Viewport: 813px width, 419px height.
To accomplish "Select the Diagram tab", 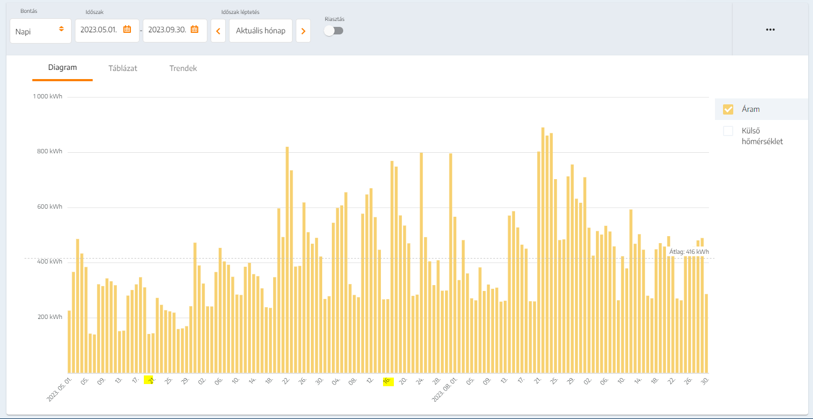I will pyautogui.click(x=62, y=68).
